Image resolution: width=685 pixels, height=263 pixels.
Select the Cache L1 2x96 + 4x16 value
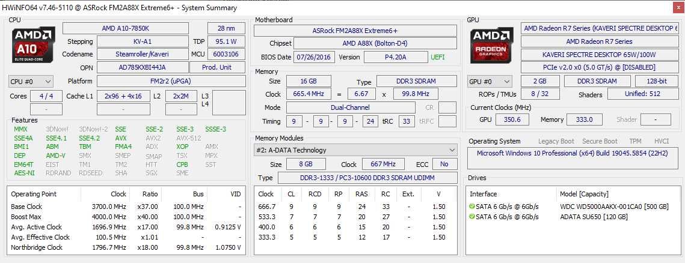[123, 97]
